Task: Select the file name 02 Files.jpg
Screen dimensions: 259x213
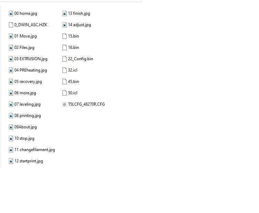Action: pos(24,48)
